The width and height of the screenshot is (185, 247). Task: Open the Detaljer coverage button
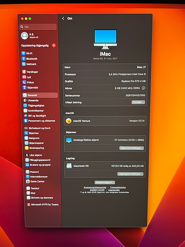[138, 102]
